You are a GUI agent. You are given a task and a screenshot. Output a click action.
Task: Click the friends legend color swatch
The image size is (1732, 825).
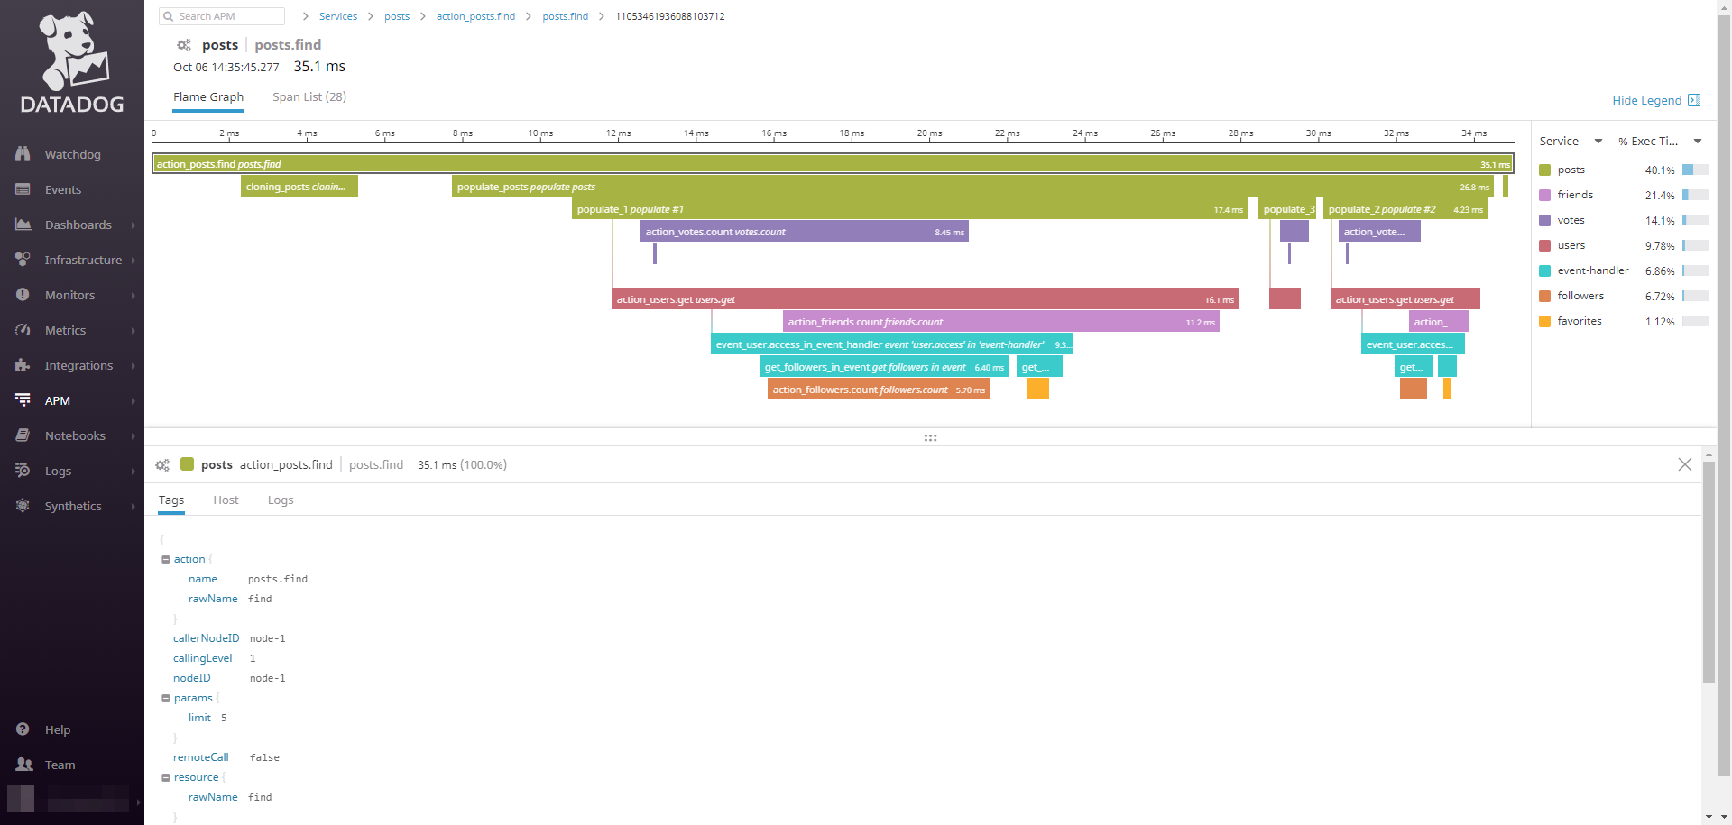[1544, 195]
